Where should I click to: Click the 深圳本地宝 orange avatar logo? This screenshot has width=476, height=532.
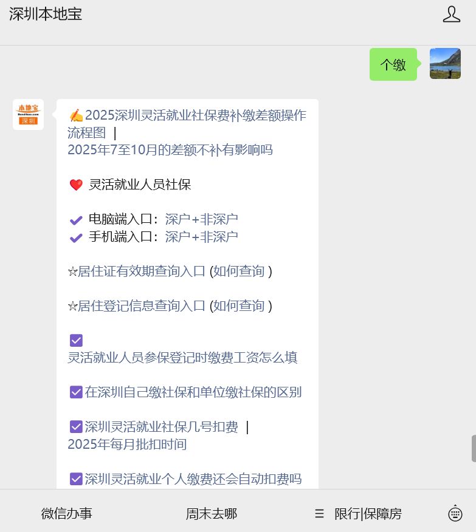28,114
